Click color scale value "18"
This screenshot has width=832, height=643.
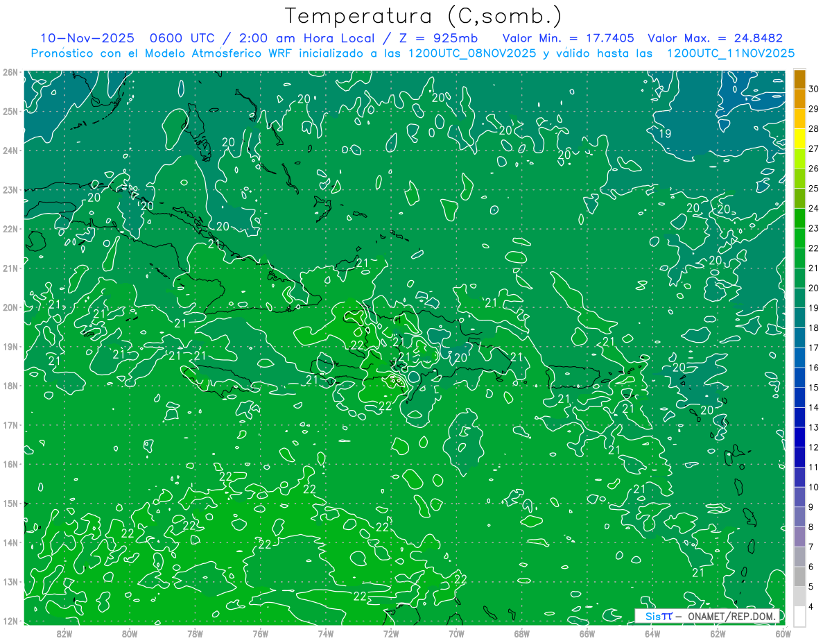click(814, 327)
